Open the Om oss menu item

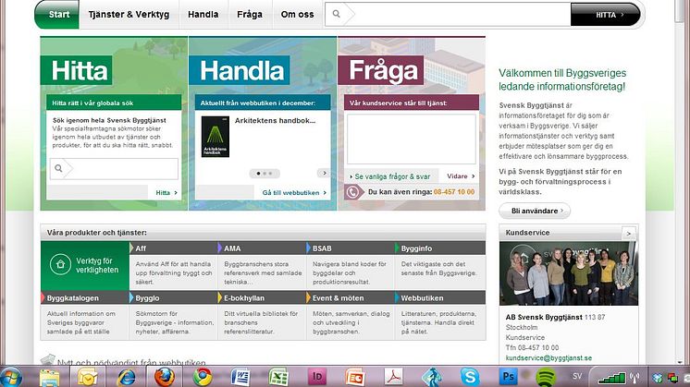tap(298, 14)
